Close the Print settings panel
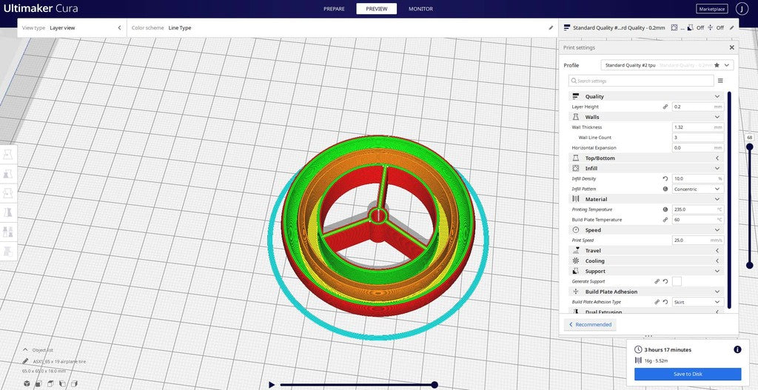This screenshot has width=758, height=390. pos(731,47)
